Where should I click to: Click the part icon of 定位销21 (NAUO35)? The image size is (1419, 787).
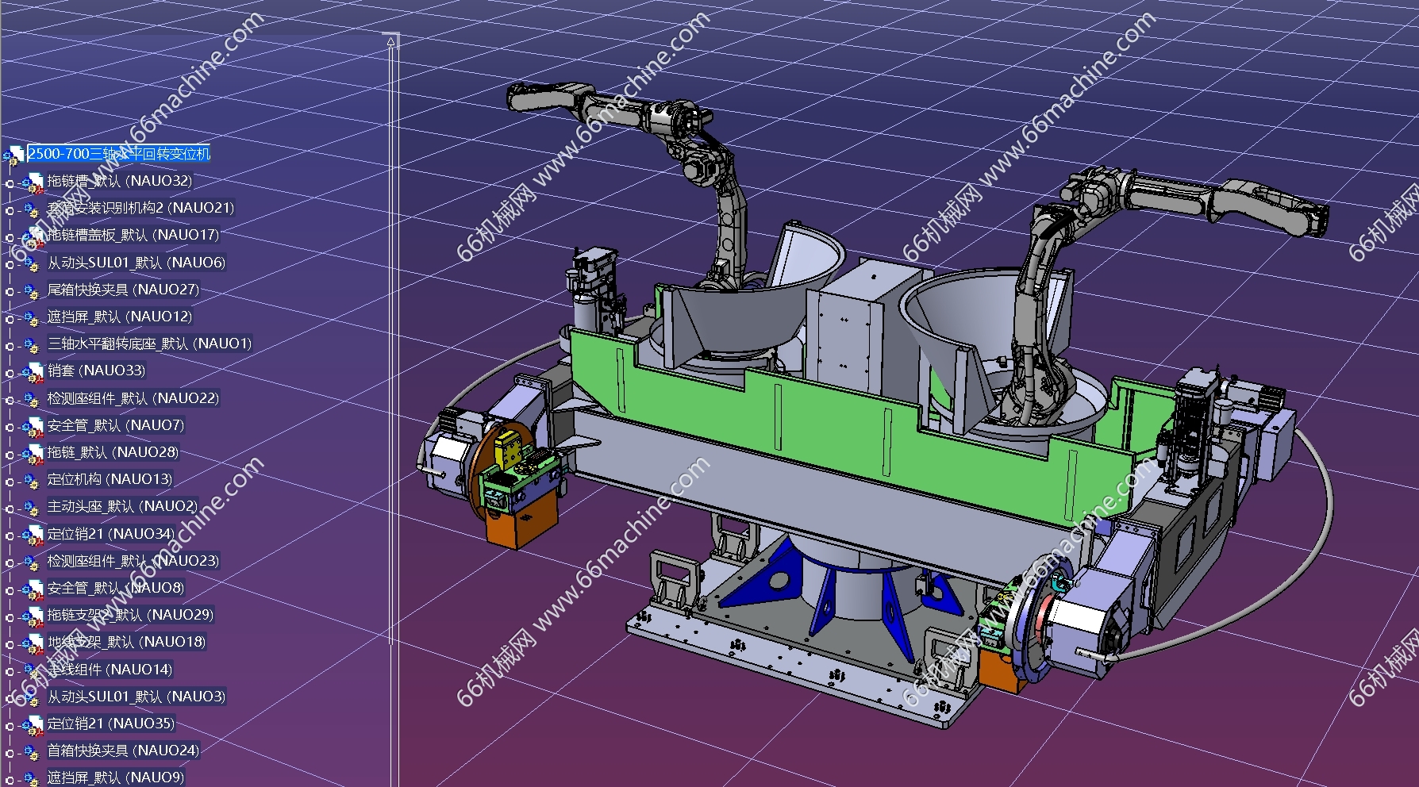[33, 725]
